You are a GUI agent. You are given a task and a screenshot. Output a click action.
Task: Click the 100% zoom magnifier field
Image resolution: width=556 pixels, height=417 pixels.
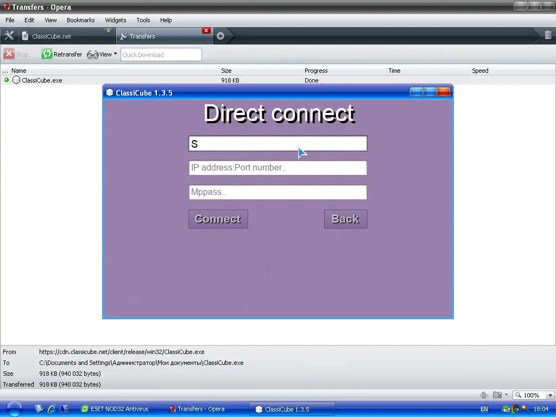click(x=530, y=395)
